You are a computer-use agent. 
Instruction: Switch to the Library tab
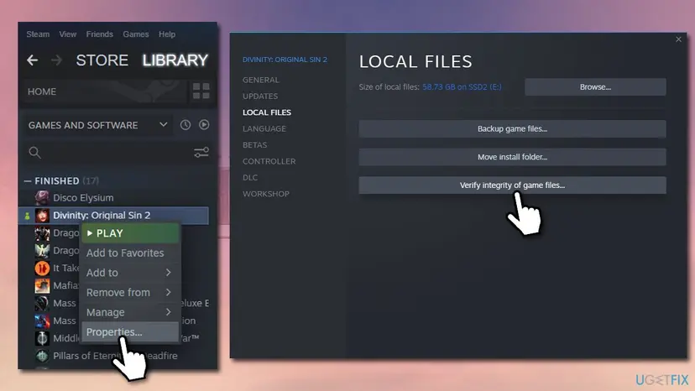pos(175,60)
